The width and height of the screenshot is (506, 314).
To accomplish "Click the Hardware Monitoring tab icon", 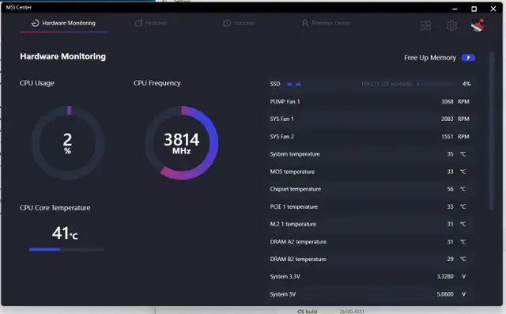I will tap(35, 23).
